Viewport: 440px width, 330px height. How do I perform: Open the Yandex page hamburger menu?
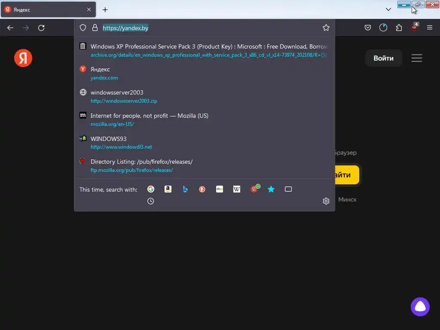pos(417,58)
